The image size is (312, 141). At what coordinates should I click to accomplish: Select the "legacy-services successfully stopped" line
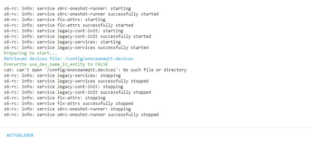(76, 81)
